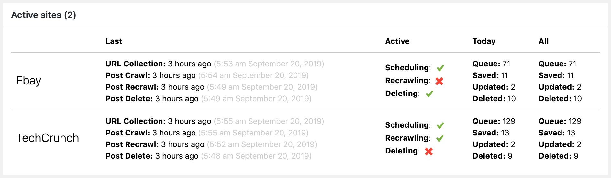This screenshot has width=611, height=178.
Task: Click Ebay Post Recrawl date text
Action: (x=262, y=87)
